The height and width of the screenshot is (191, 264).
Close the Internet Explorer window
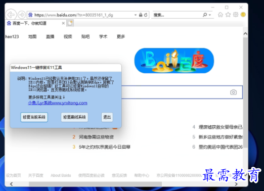click(241, 8)
